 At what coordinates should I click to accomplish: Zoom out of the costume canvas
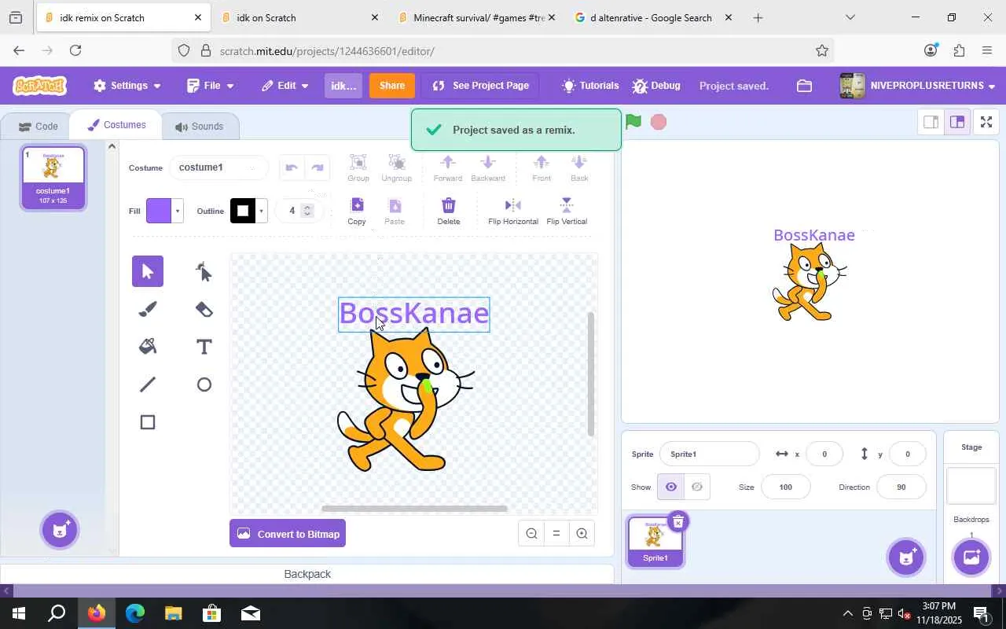coord(531,533)
